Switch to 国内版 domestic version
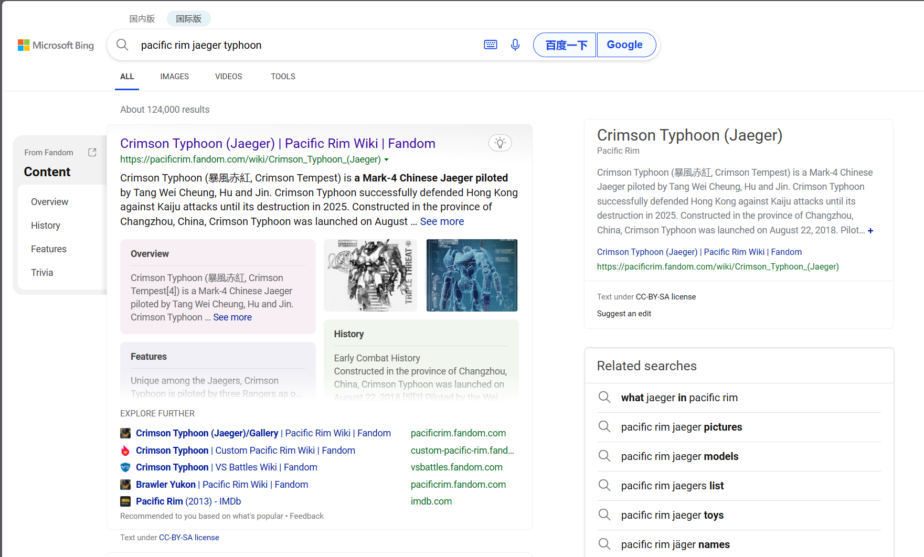Screen dimensions: 924x557 coord(142,19)
